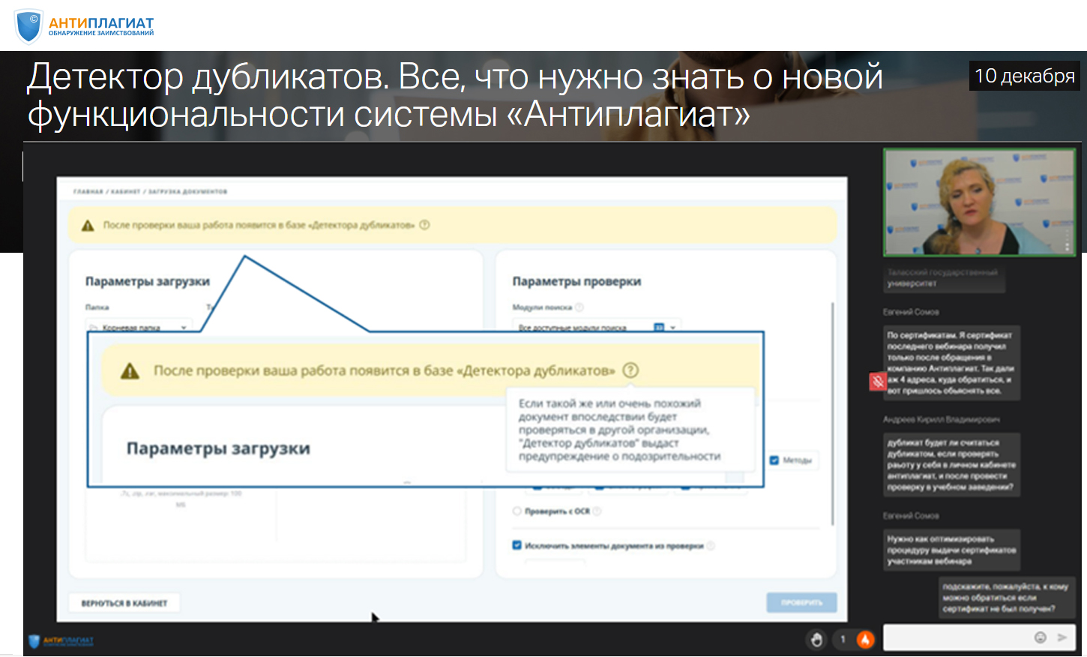Click help icon next to Проверить с OCR

coord(597,511)
